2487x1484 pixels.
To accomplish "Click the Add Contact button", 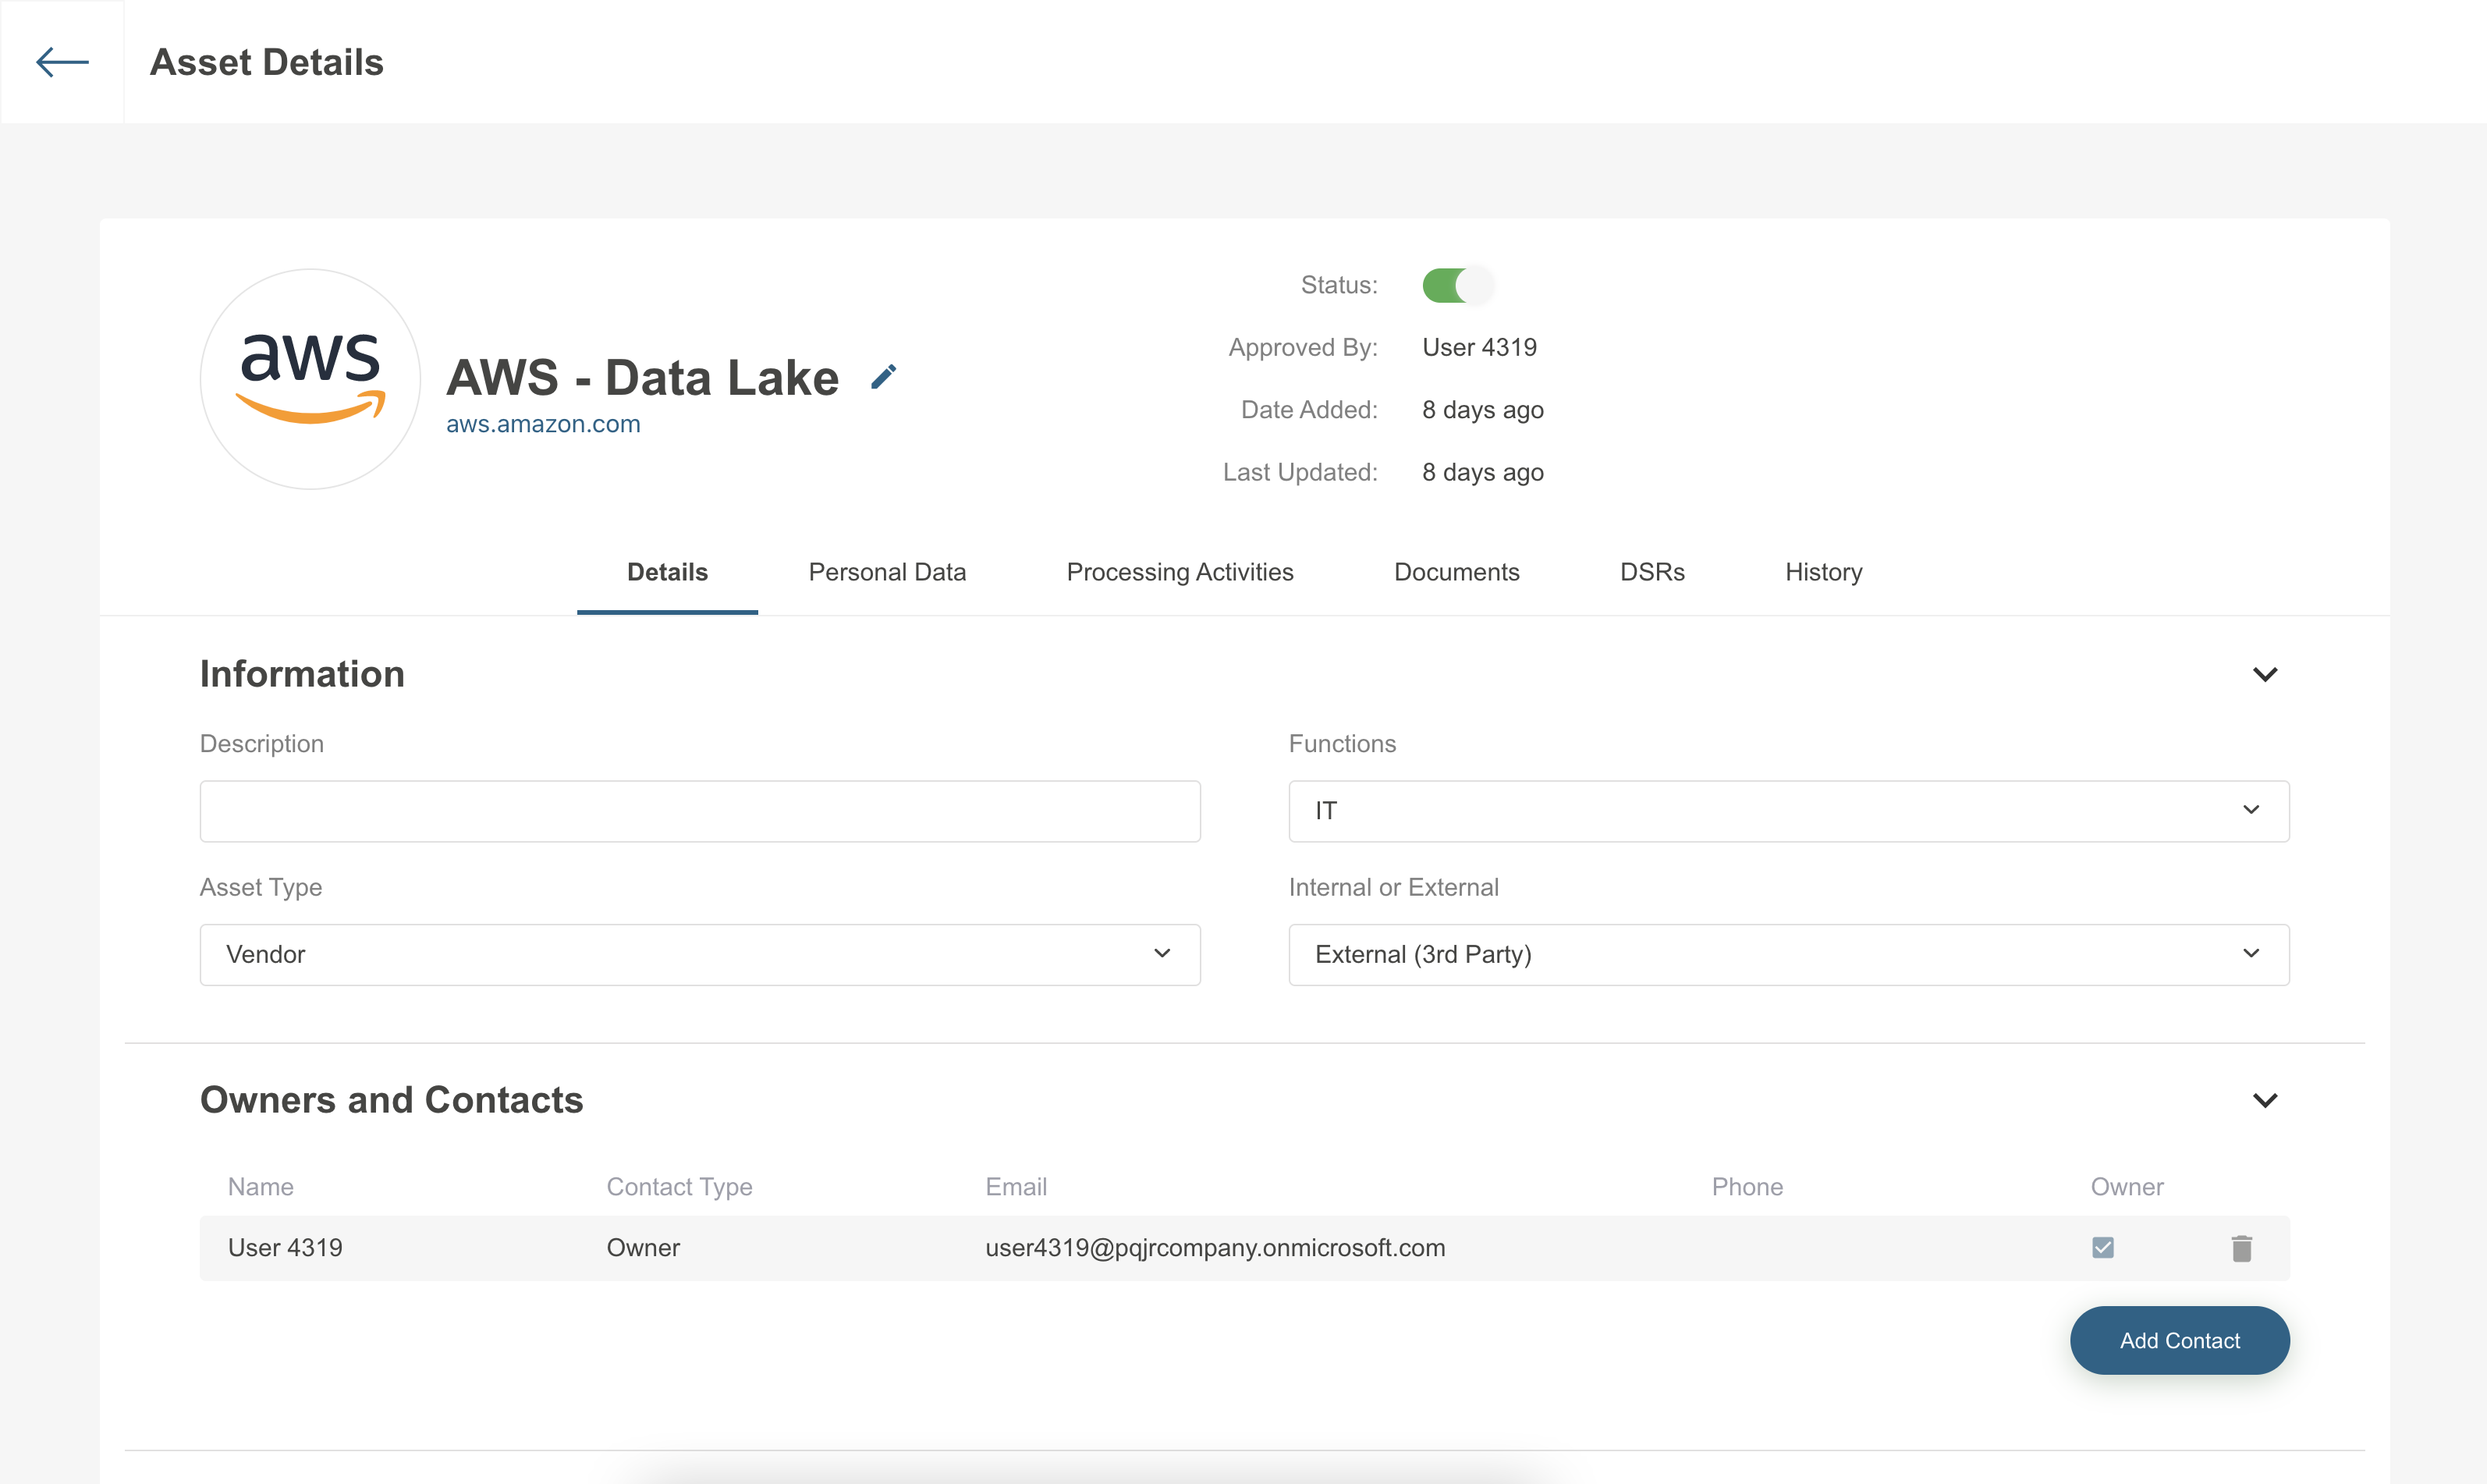I will [2179, 1340].
